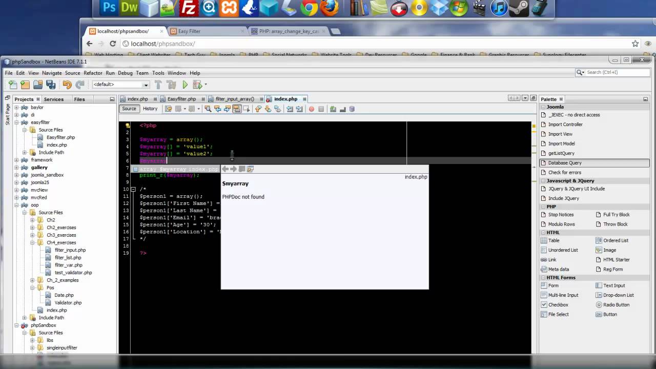Open the File menu
Screen dimensions: 656x369
(9, 73)
